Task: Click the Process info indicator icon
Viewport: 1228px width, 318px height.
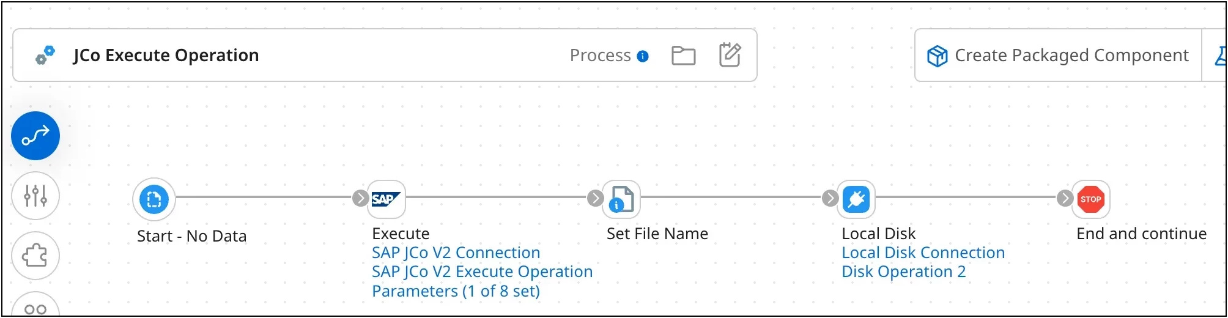Action: pyautogui.click(x=643, y=56)
